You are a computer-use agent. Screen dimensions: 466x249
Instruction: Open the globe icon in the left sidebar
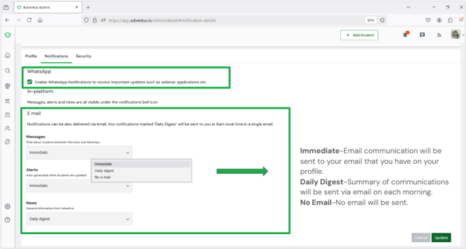click(x=7, y=86)
